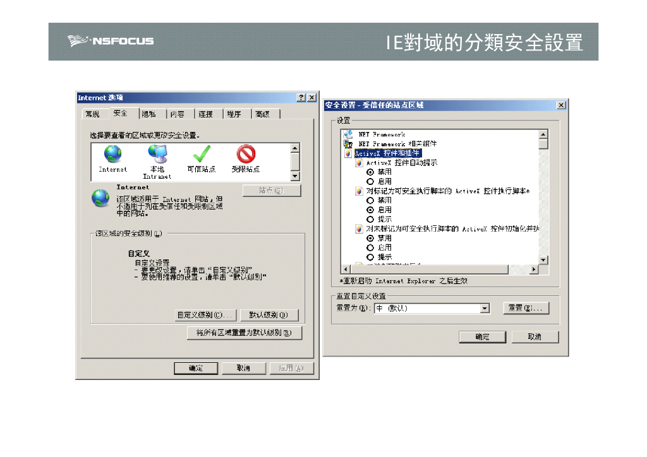Select 启用 under ActiveX 控件自动提示
The image size is (647, 457).
370,182
